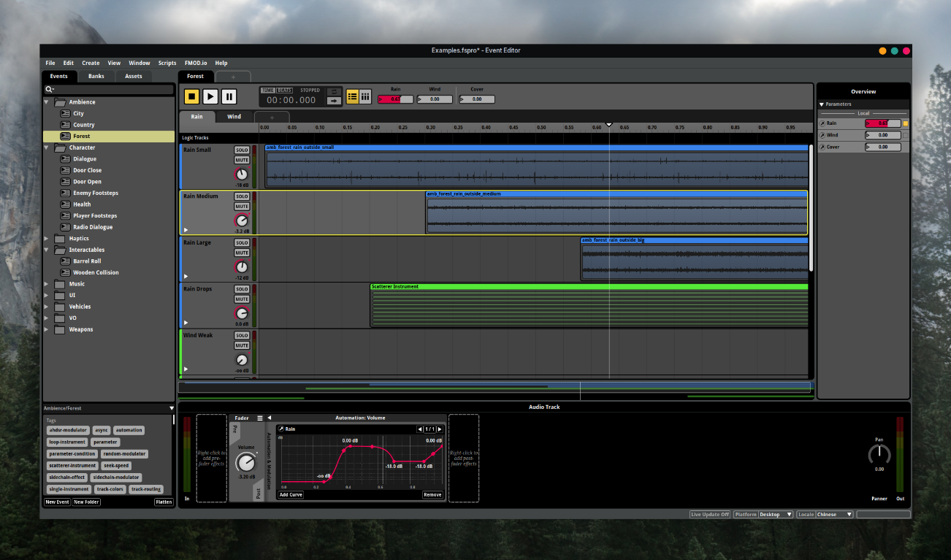Solo the Rain Small track
Image resolution: width=951 pixels, height=560 pixels.
click(242, 150)
